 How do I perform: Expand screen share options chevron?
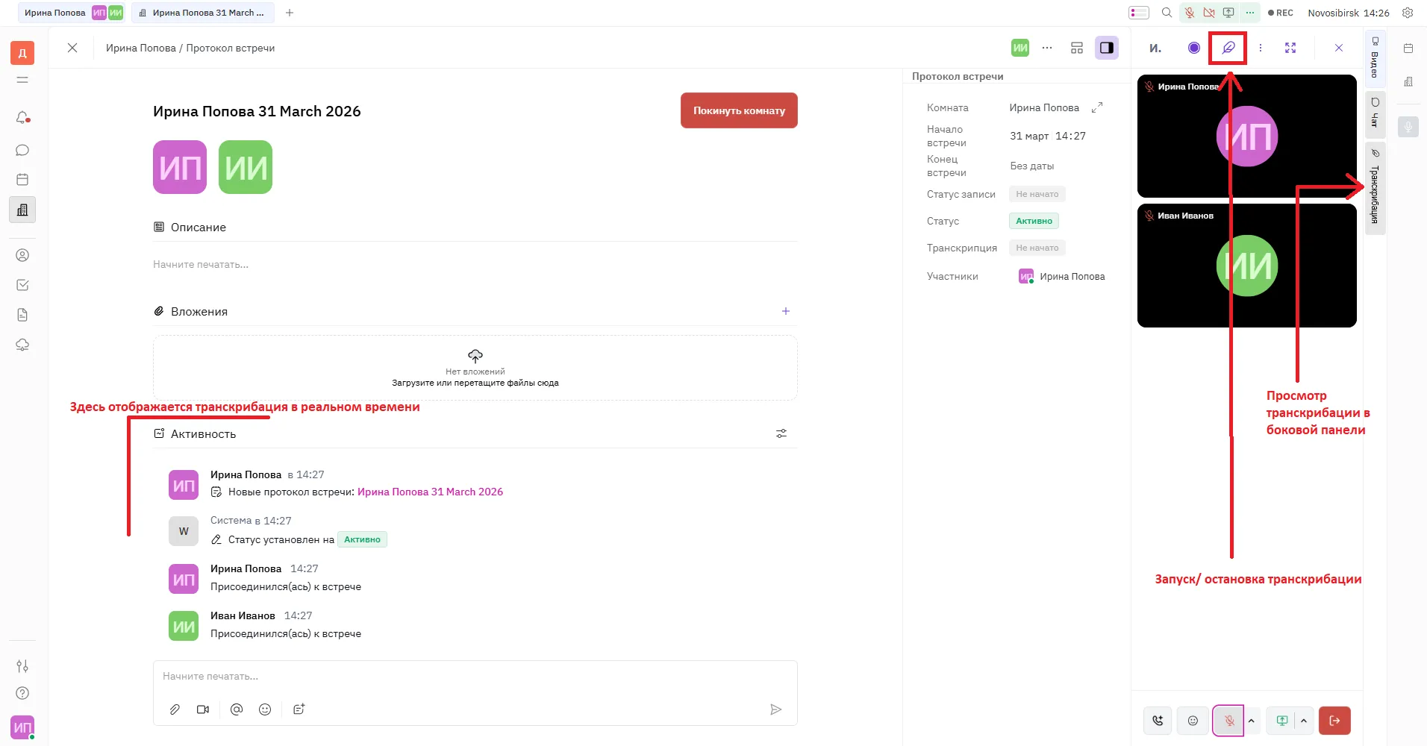pos(1304,721)
